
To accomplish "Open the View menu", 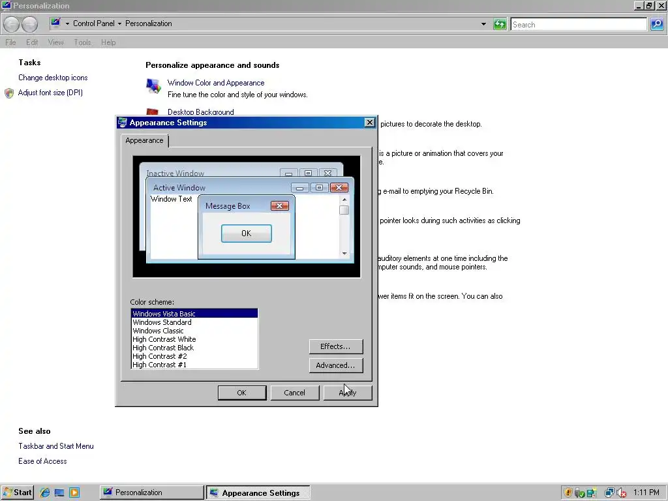I will 56,42.
